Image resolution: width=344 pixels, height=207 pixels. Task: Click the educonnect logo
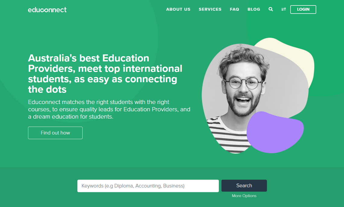coord(47,10)
